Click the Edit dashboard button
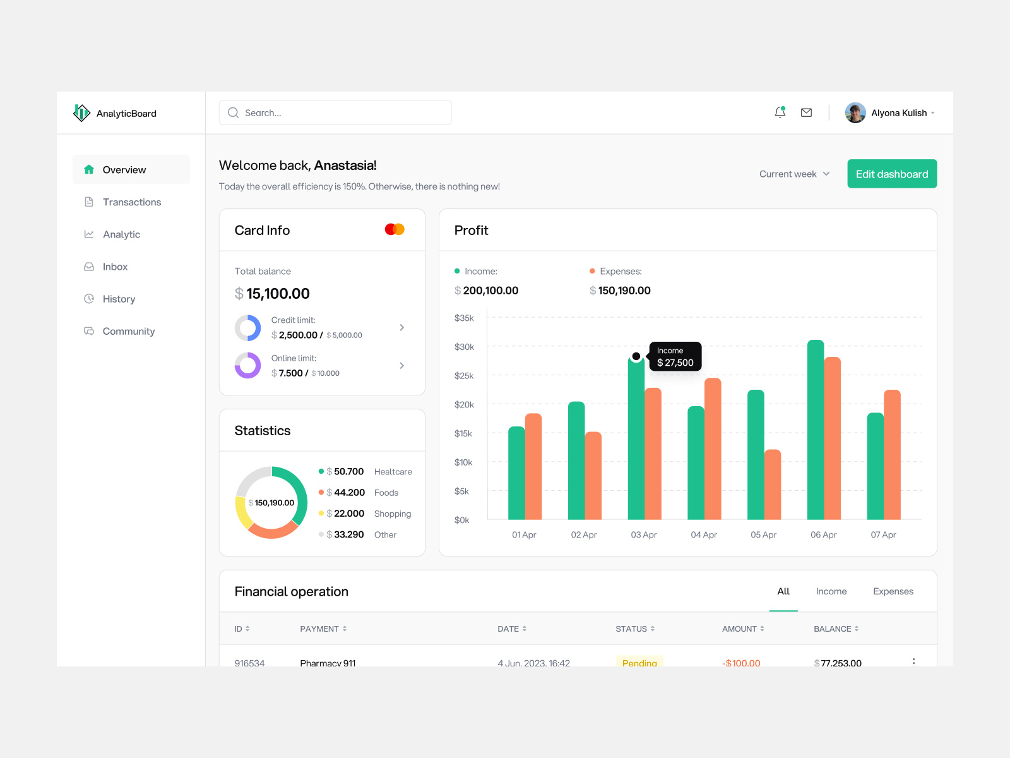Screen dimensions: 1010x758 pos(891,174)
